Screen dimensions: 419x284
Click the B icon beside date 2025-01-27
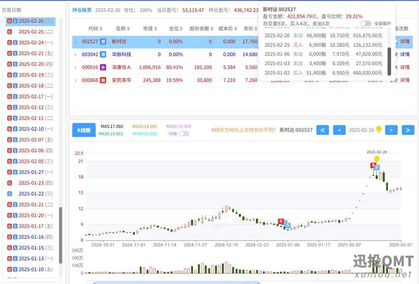[10, 172]
